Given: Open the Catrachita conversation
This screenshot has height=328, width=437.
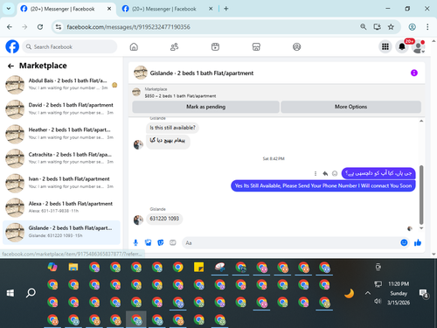Looking at the screenshot, I should coord(61,158).
